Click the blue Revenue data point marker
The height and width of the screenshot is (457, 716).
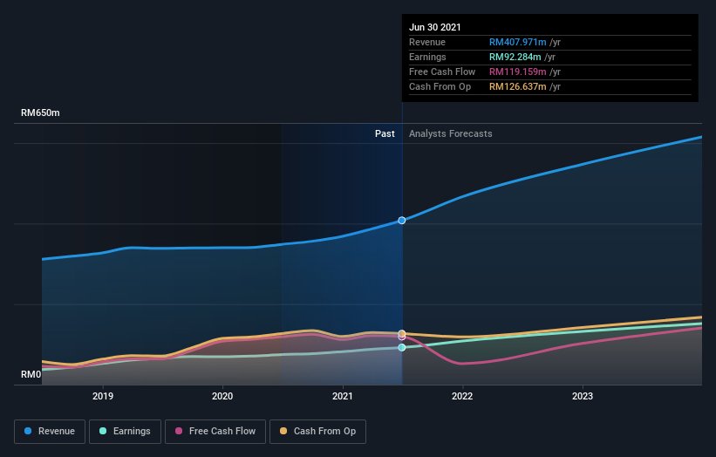[402, 221]
